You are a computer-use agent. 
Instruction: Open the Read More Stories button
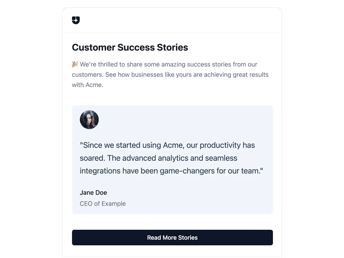click(172, 238)
